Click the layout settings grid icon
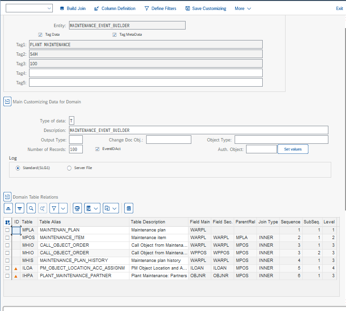The width and height of the screenshot is (346, 311). [x=129, y=208]
